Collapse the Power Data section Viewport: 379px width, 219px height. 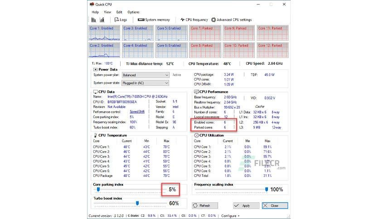coord(96,70)
